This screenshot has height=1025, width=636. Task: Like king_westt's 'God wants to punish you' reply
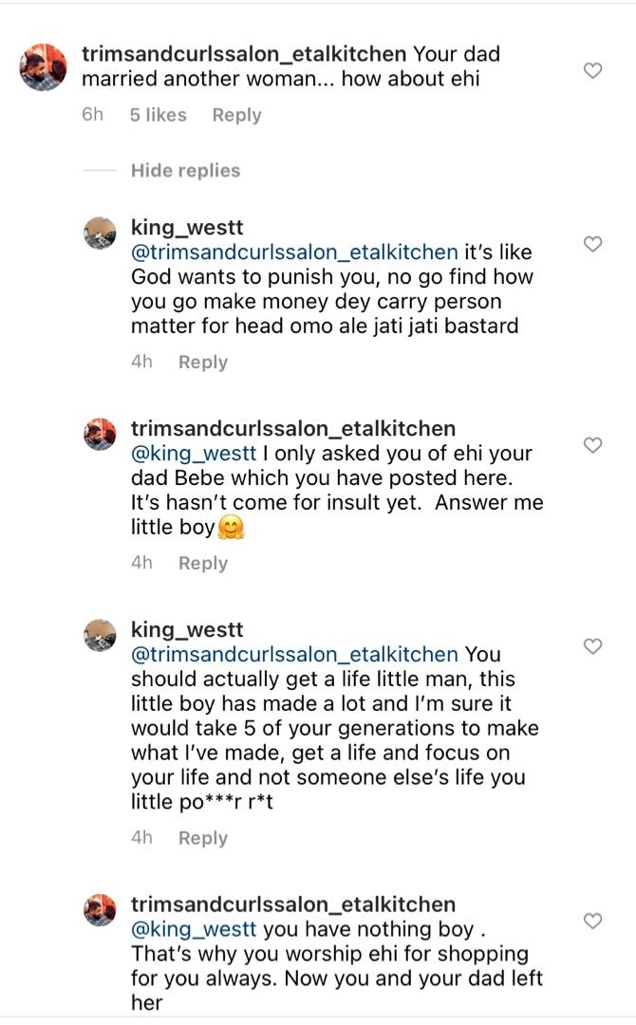click(x=592, y=244)
